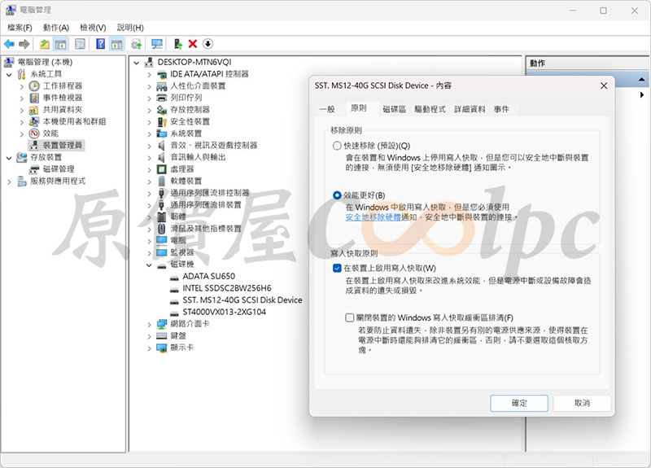Toggle the show/hide action pane icon
651x468 pixels.
point(116,44)
